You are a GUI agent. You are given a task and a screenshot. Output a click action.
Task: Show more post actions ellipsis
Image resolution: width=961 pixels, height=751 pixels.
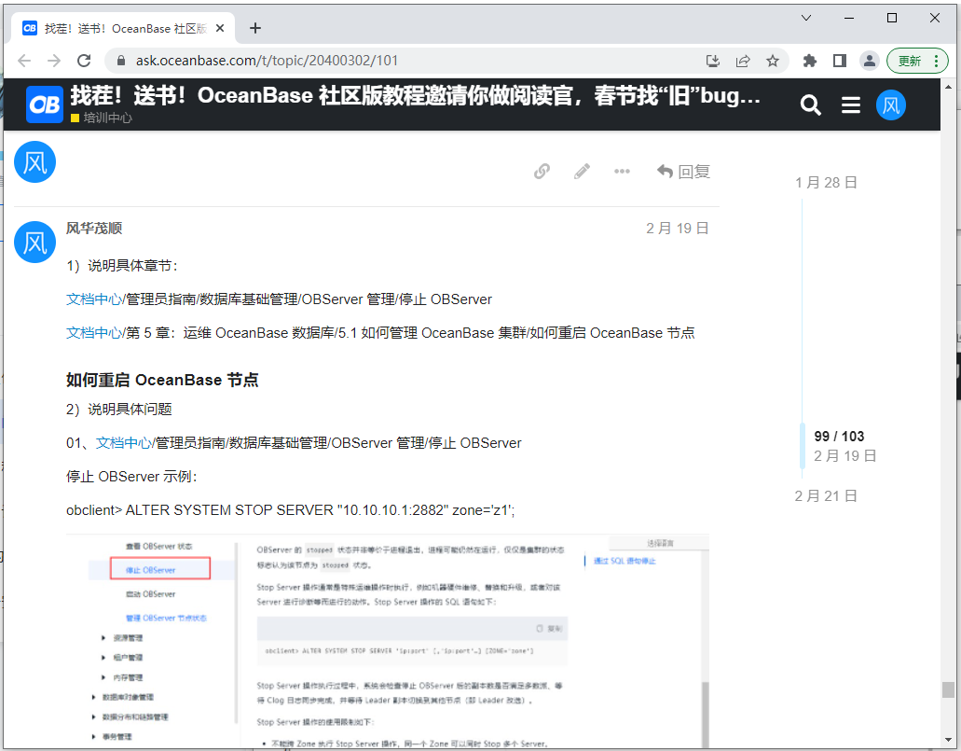(x=622, y=171)
